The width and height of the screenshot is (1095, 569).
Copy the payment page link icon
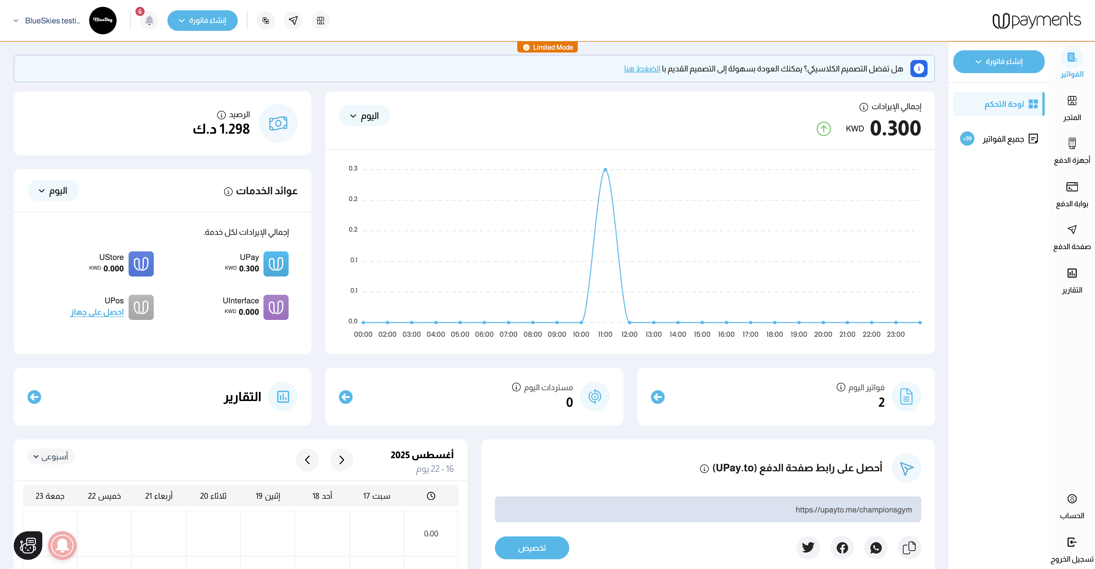[x=909, y=547]
